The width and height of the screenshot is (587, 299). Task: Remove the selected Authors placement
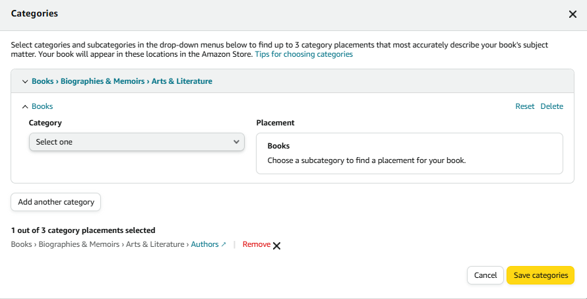257,244
